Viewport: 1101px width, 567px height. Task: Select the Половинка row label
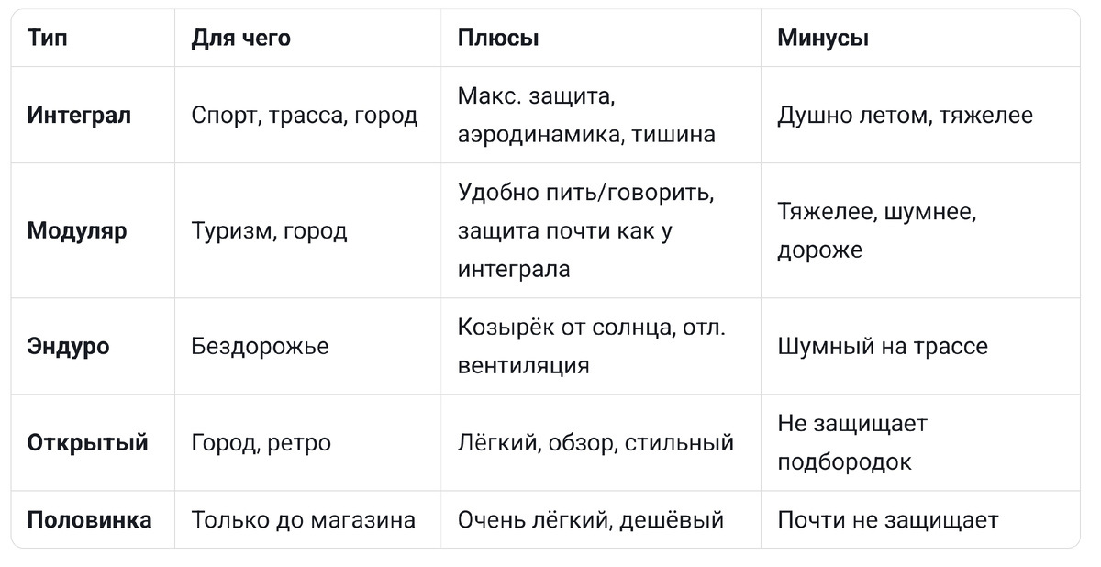(89, 520)
